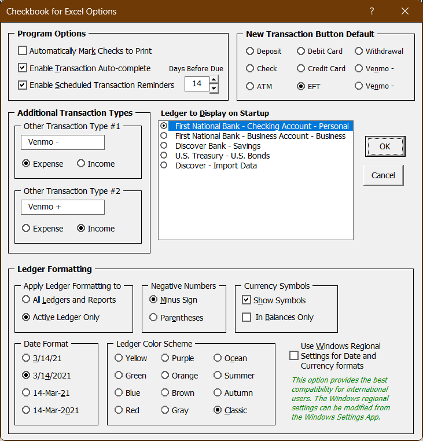Select 14-Mar-21 date format
Screen dimensions: 423x441
click(x=26, y=392)
